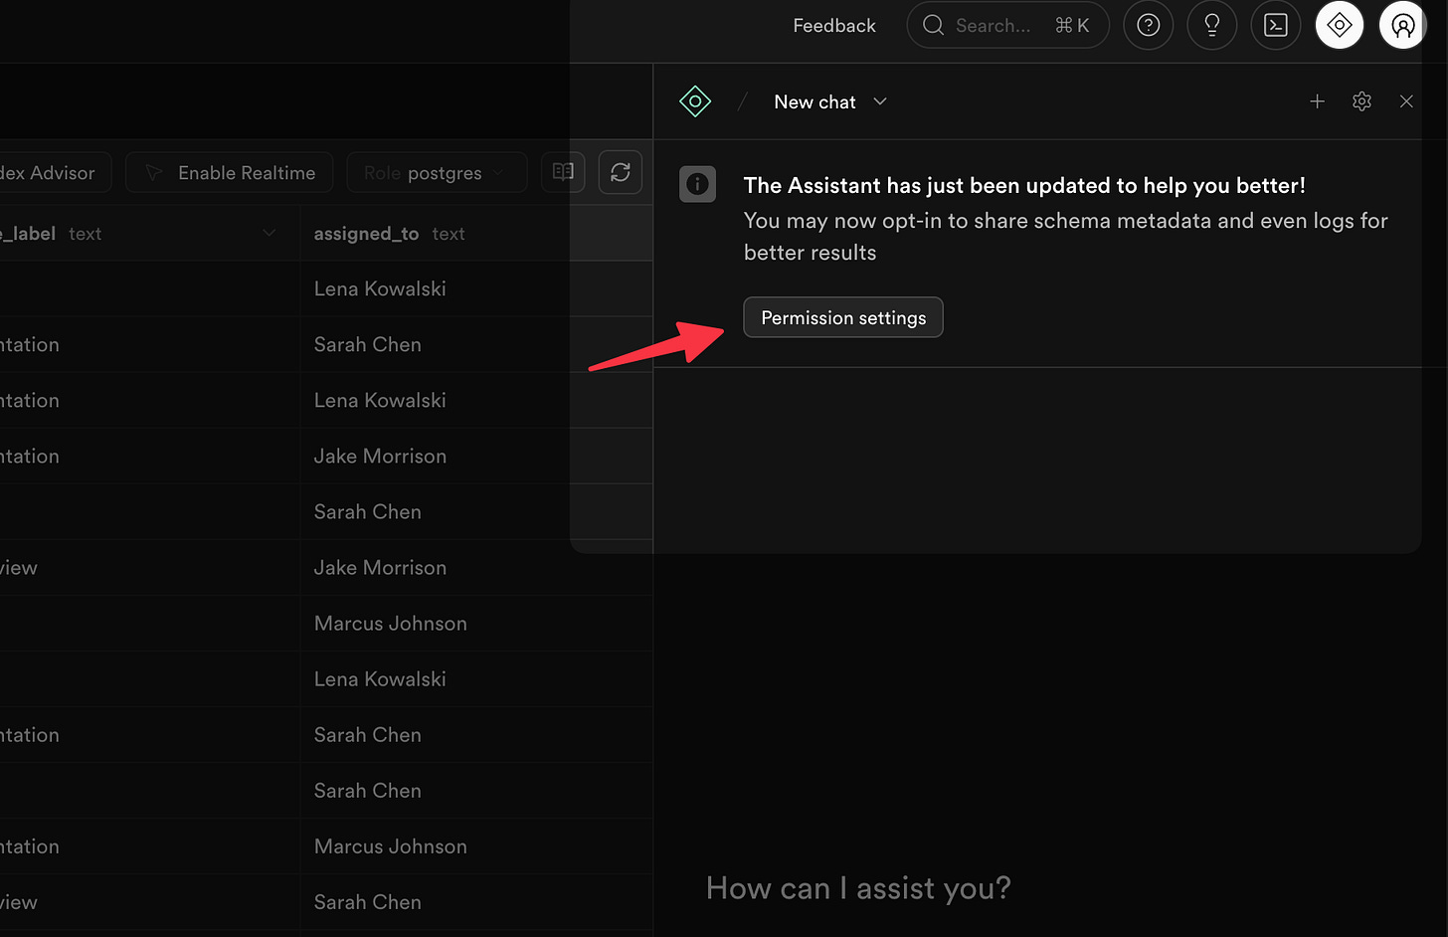Open the Feedback link
The image size is (1448, 937).
[x=834, y=26]
